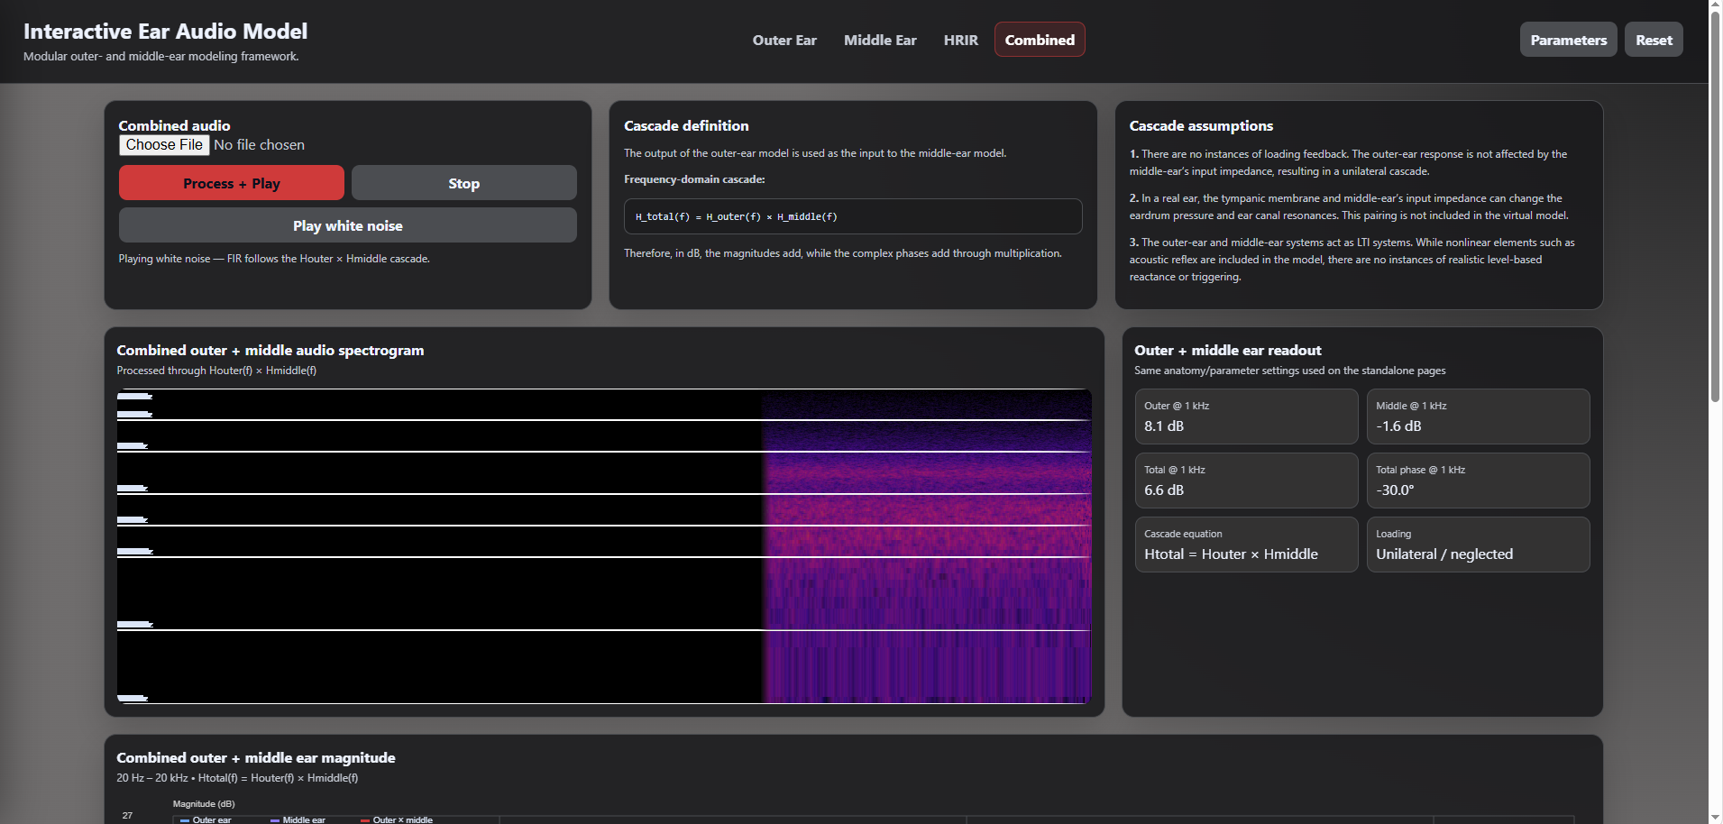The width and height of the screenshot is (1723, 824).
Task: Click the Cascade assumptions heading
Action: pyautogui.click(x=1201, y=126)
